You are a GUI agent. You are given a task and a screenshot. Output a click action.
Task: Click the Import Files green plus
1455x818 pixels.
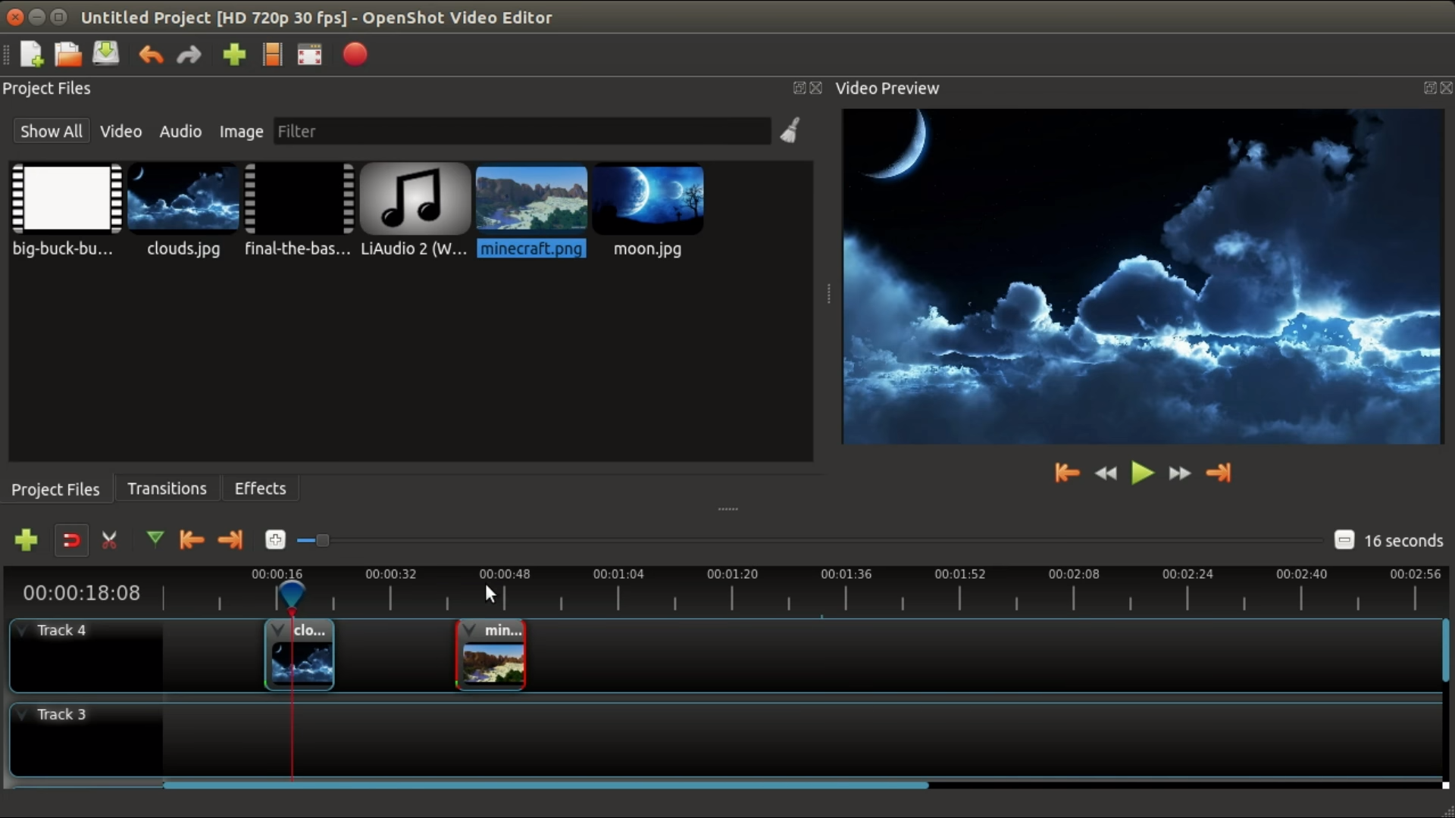[234, 55]
